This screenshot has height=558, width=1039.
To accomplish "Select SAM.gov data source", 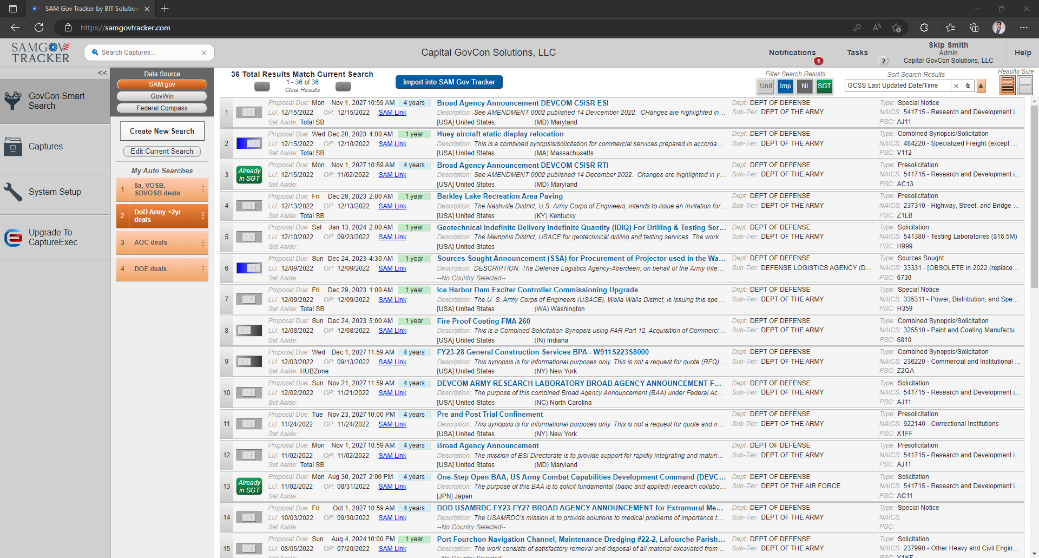I will click(x=162, y=84).
